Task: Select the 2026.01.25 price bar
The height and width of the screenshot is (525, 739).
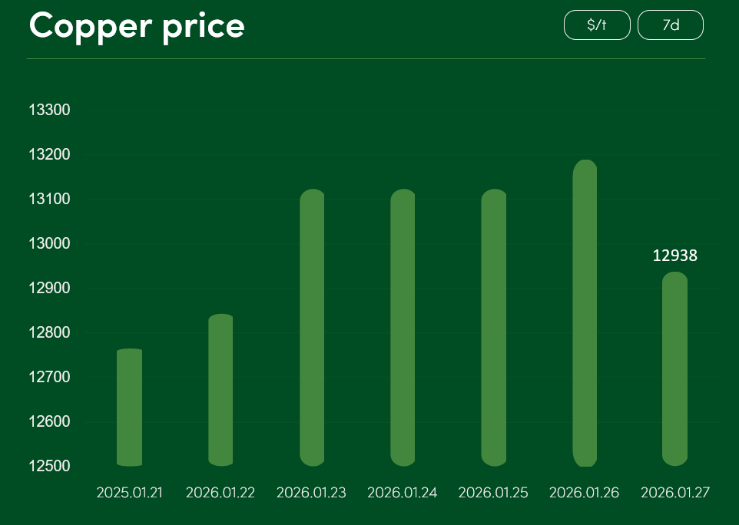Action: tap(493, 327)
